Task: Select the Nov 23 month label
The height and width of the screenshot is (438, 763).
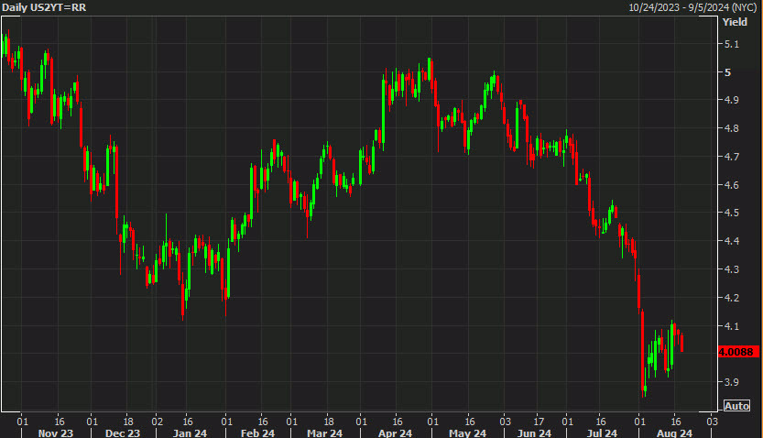Action: pos(56,432)
